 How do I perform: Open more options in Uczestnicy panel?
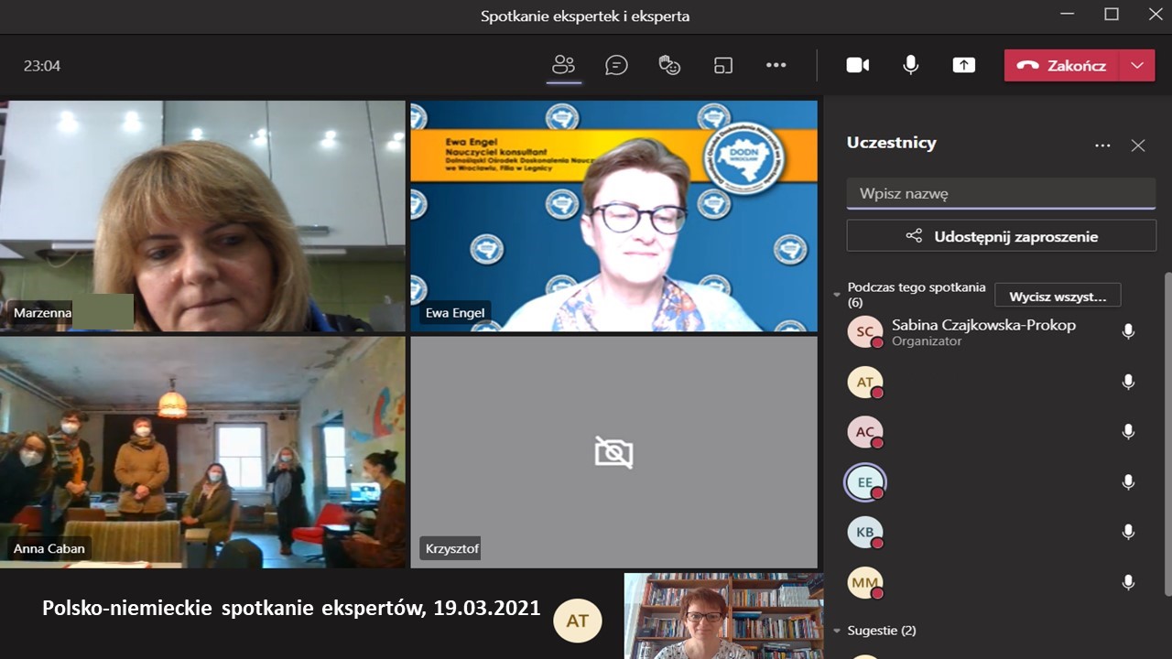point(1102,146)
